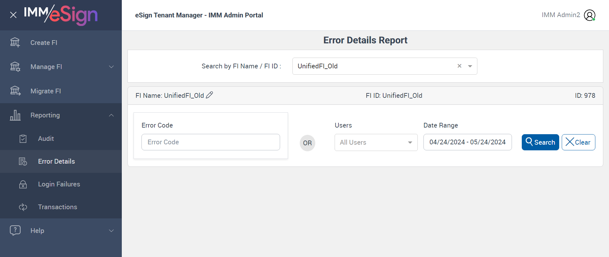This screenshot has height=257, width=609.
Task: Click the pencil icon to edit FI Name
Action: (209, 95)
